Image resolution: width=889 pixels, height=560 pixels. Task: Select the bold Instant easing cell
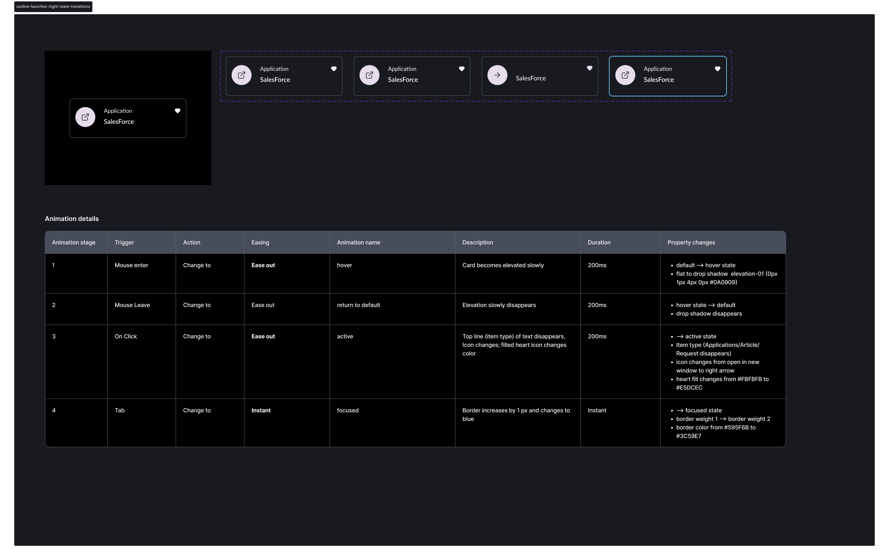[261, 410]
